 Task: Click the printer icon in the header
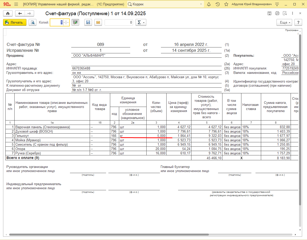277,13
